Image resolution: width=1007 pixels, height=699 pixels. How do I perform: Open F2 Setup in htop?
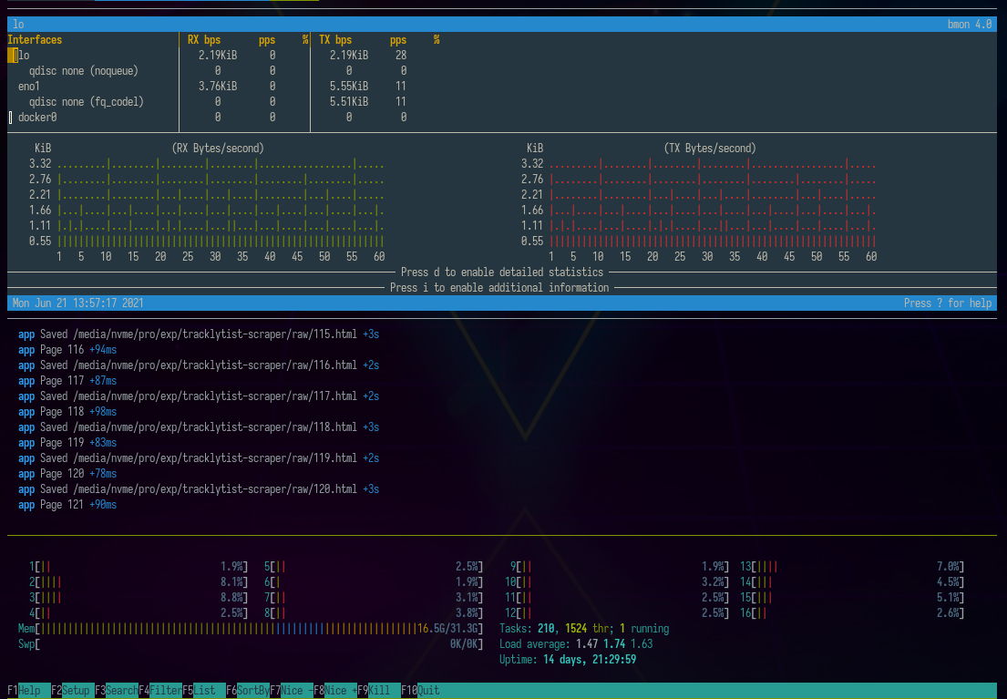[x=76, y=691]
